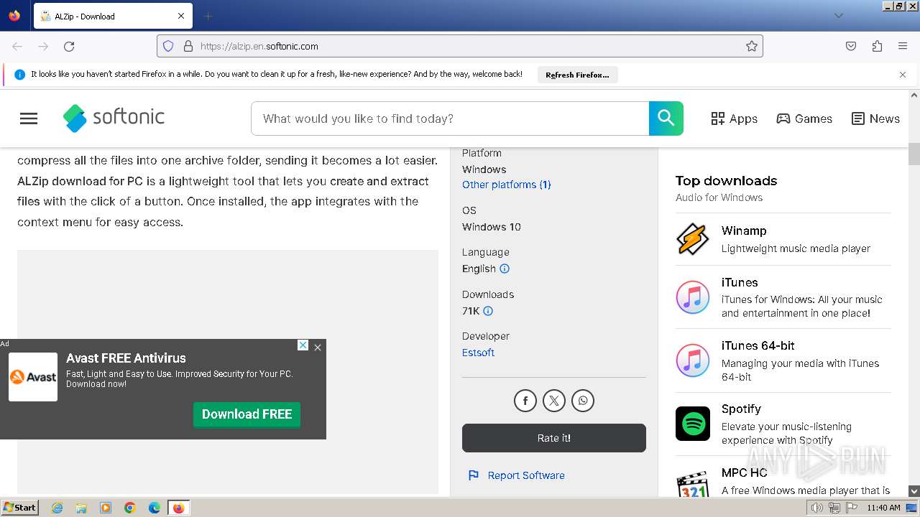Screen dimensions: 920x517
Task: Click the scrollbar down arrow
Action: (x=914, y=491)
